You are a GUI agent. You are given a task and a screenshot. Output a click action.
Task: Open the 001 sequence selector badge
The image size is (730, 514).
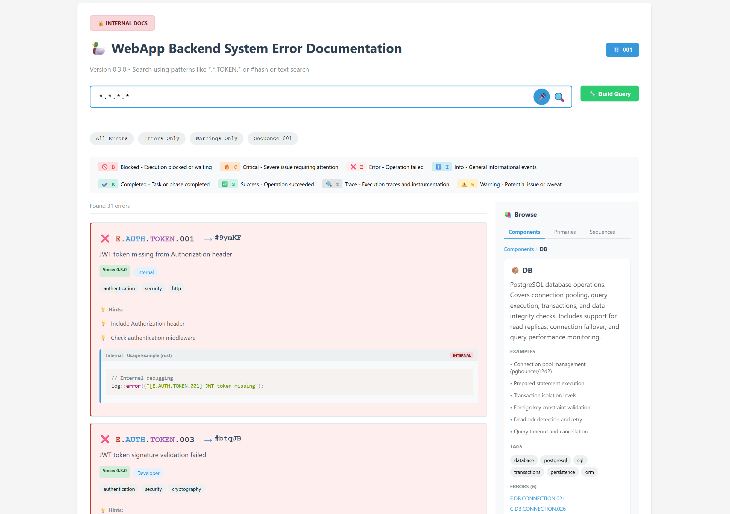pyautogui.click(x=622, y=49)
